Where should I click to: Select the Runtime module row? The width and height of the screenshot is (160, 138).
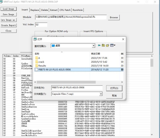coord(17,78)
